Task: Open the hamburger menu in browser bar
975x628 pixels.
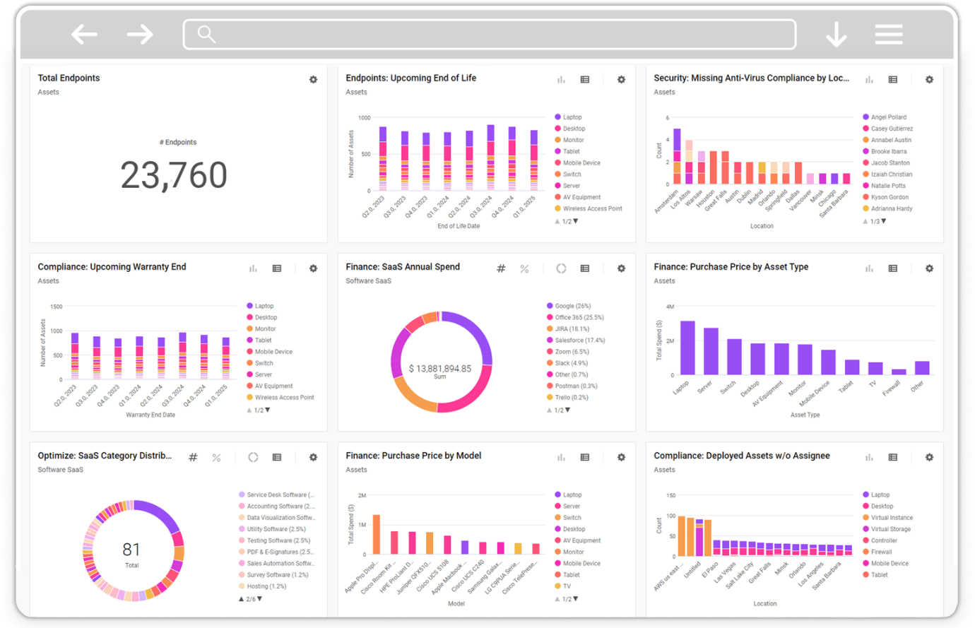Action: 889,34
